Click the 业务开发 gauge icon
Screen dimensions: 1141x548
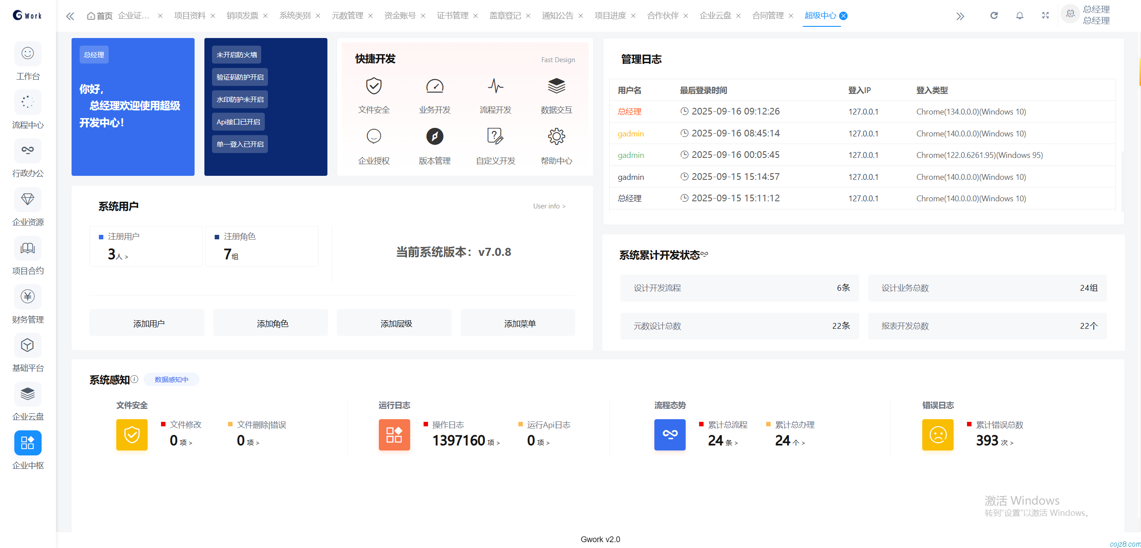[x=434, y=86]
